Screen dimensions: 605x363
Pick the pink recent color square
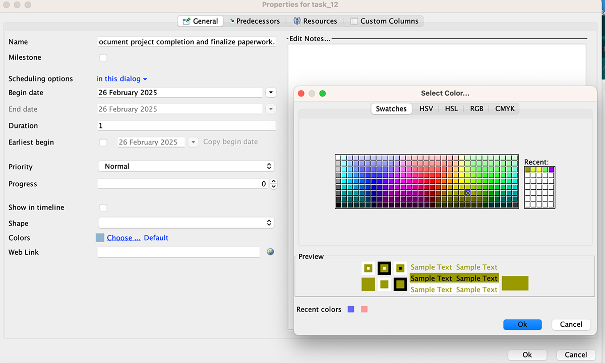[x=365, y=309]
